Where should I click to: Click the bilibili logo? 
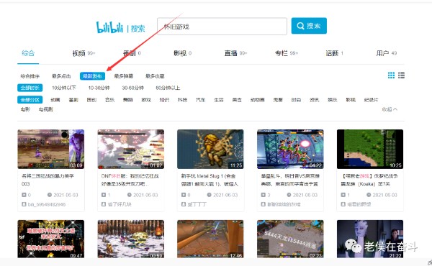pyautogui.click(x=109, y=27)
